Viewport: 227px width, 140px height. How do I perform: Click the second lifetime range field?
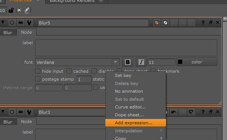(78, 87)
